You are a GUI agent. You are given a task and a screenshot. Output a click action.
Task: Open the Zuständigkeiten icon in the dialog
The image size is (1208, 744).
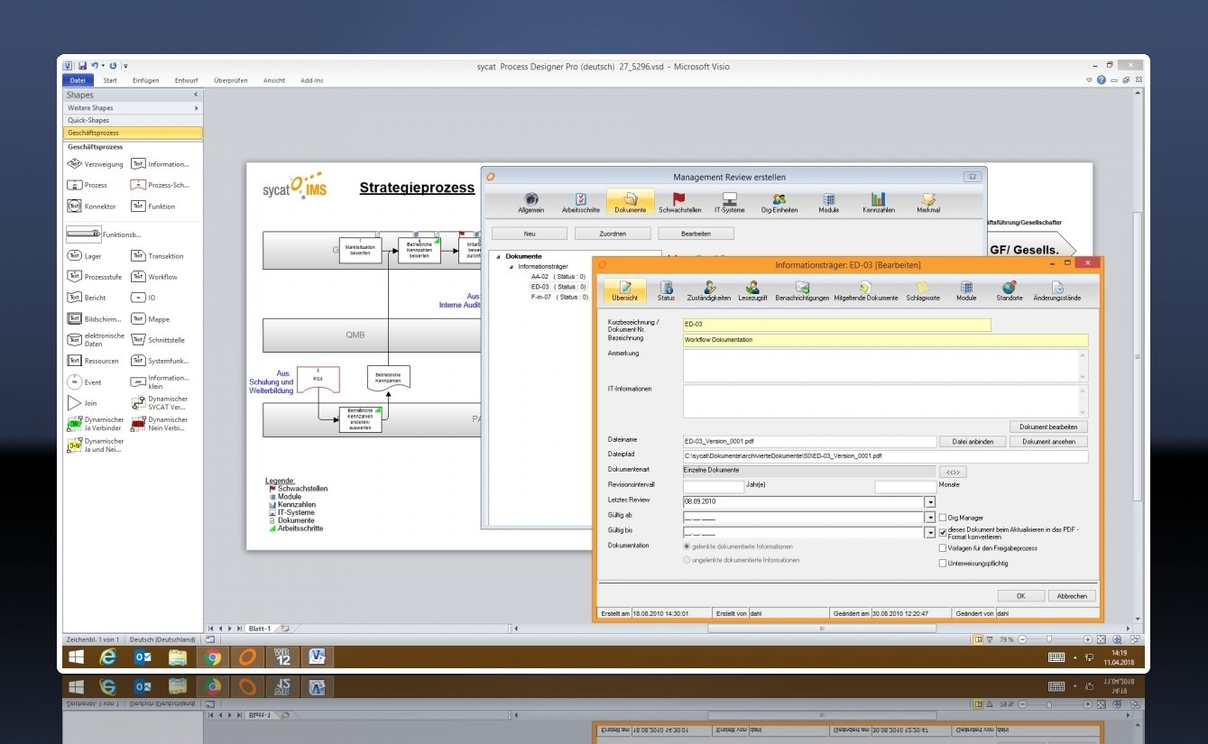tap(708, 288)
